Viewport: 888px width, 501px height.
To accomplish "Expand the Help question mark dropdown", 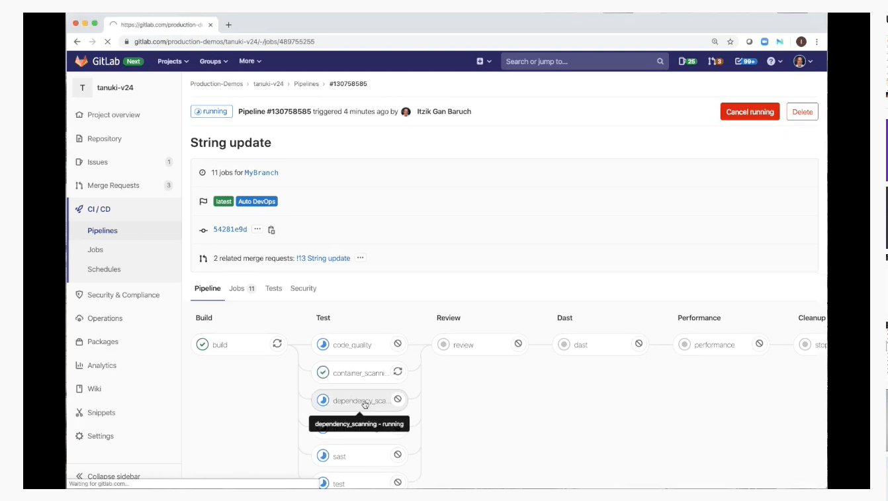I will pos(774,62).
